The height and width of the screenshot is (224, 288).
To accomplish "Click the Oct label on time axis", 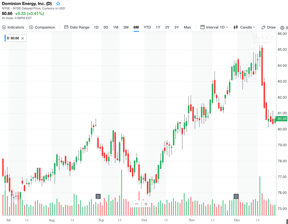I will [144, 220].
